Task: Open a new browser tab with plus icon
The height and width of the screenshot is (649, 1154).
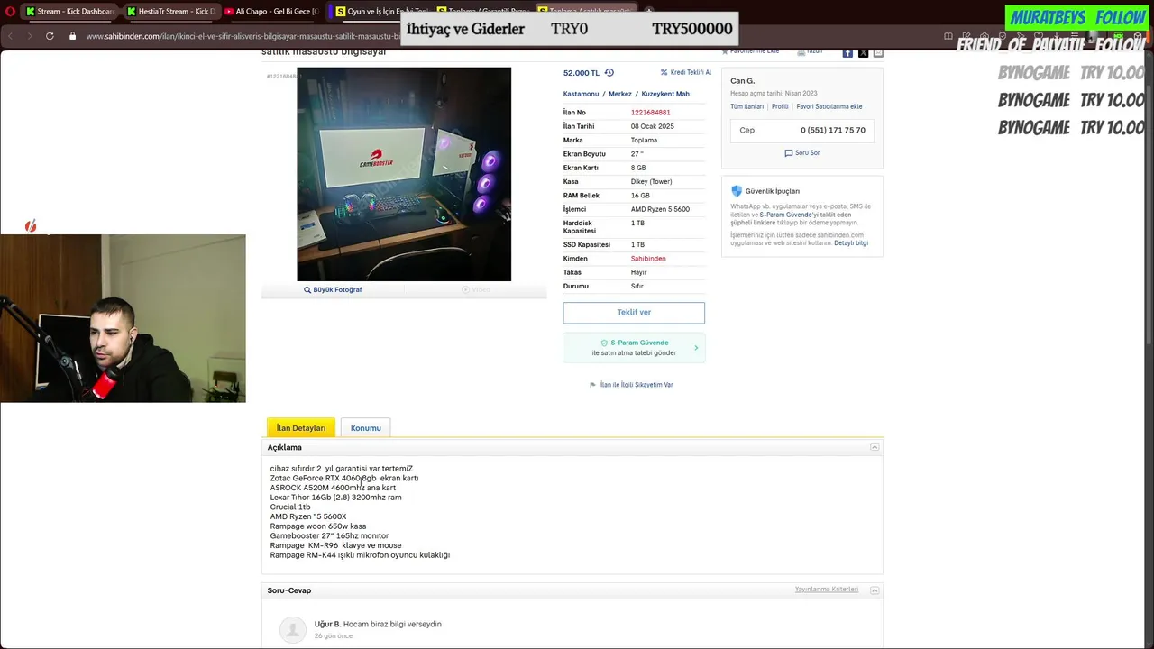Action: [x=648, y=12]
